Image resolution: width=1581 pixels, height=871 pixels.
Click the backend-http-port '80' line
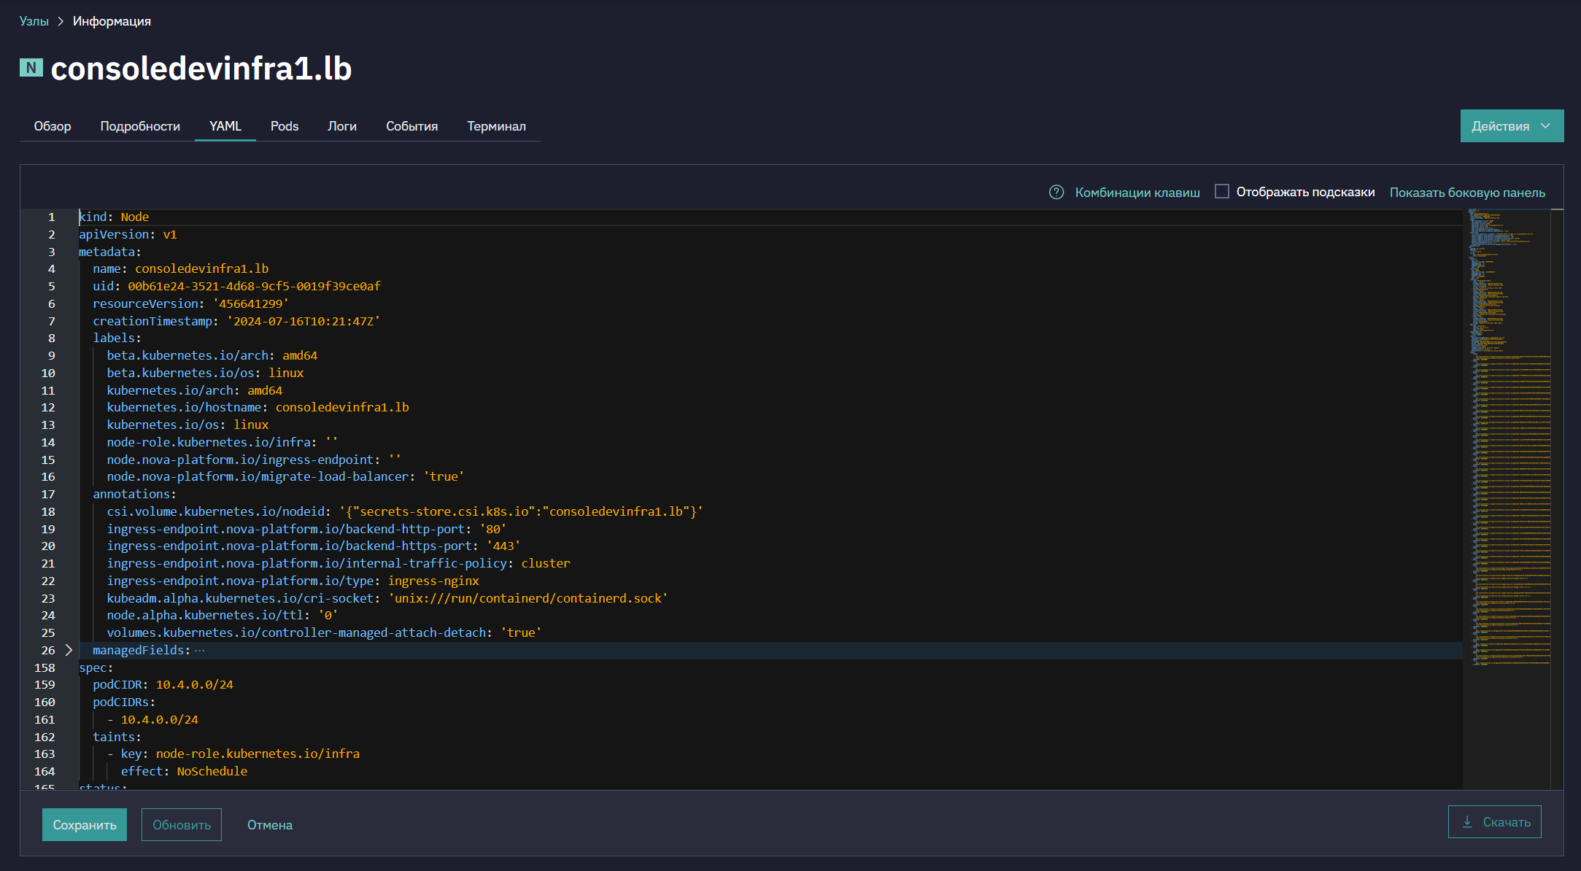[x=306, y=529]
